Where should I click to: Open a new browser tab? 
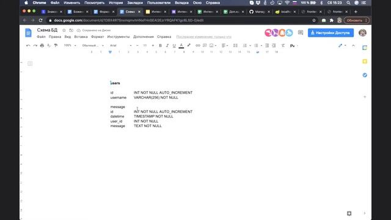coord(356,12)
